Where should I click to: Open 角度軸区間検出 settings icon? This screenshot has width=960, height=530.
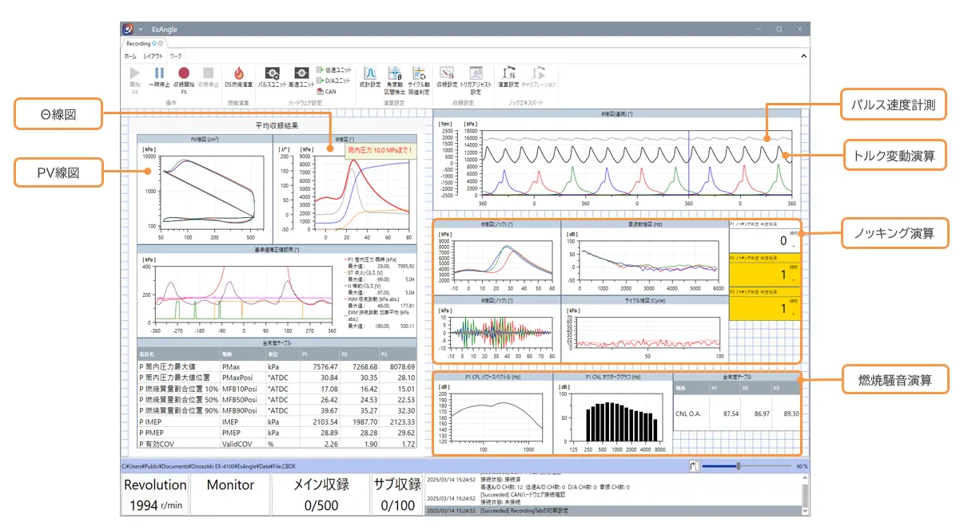[395, 73]
